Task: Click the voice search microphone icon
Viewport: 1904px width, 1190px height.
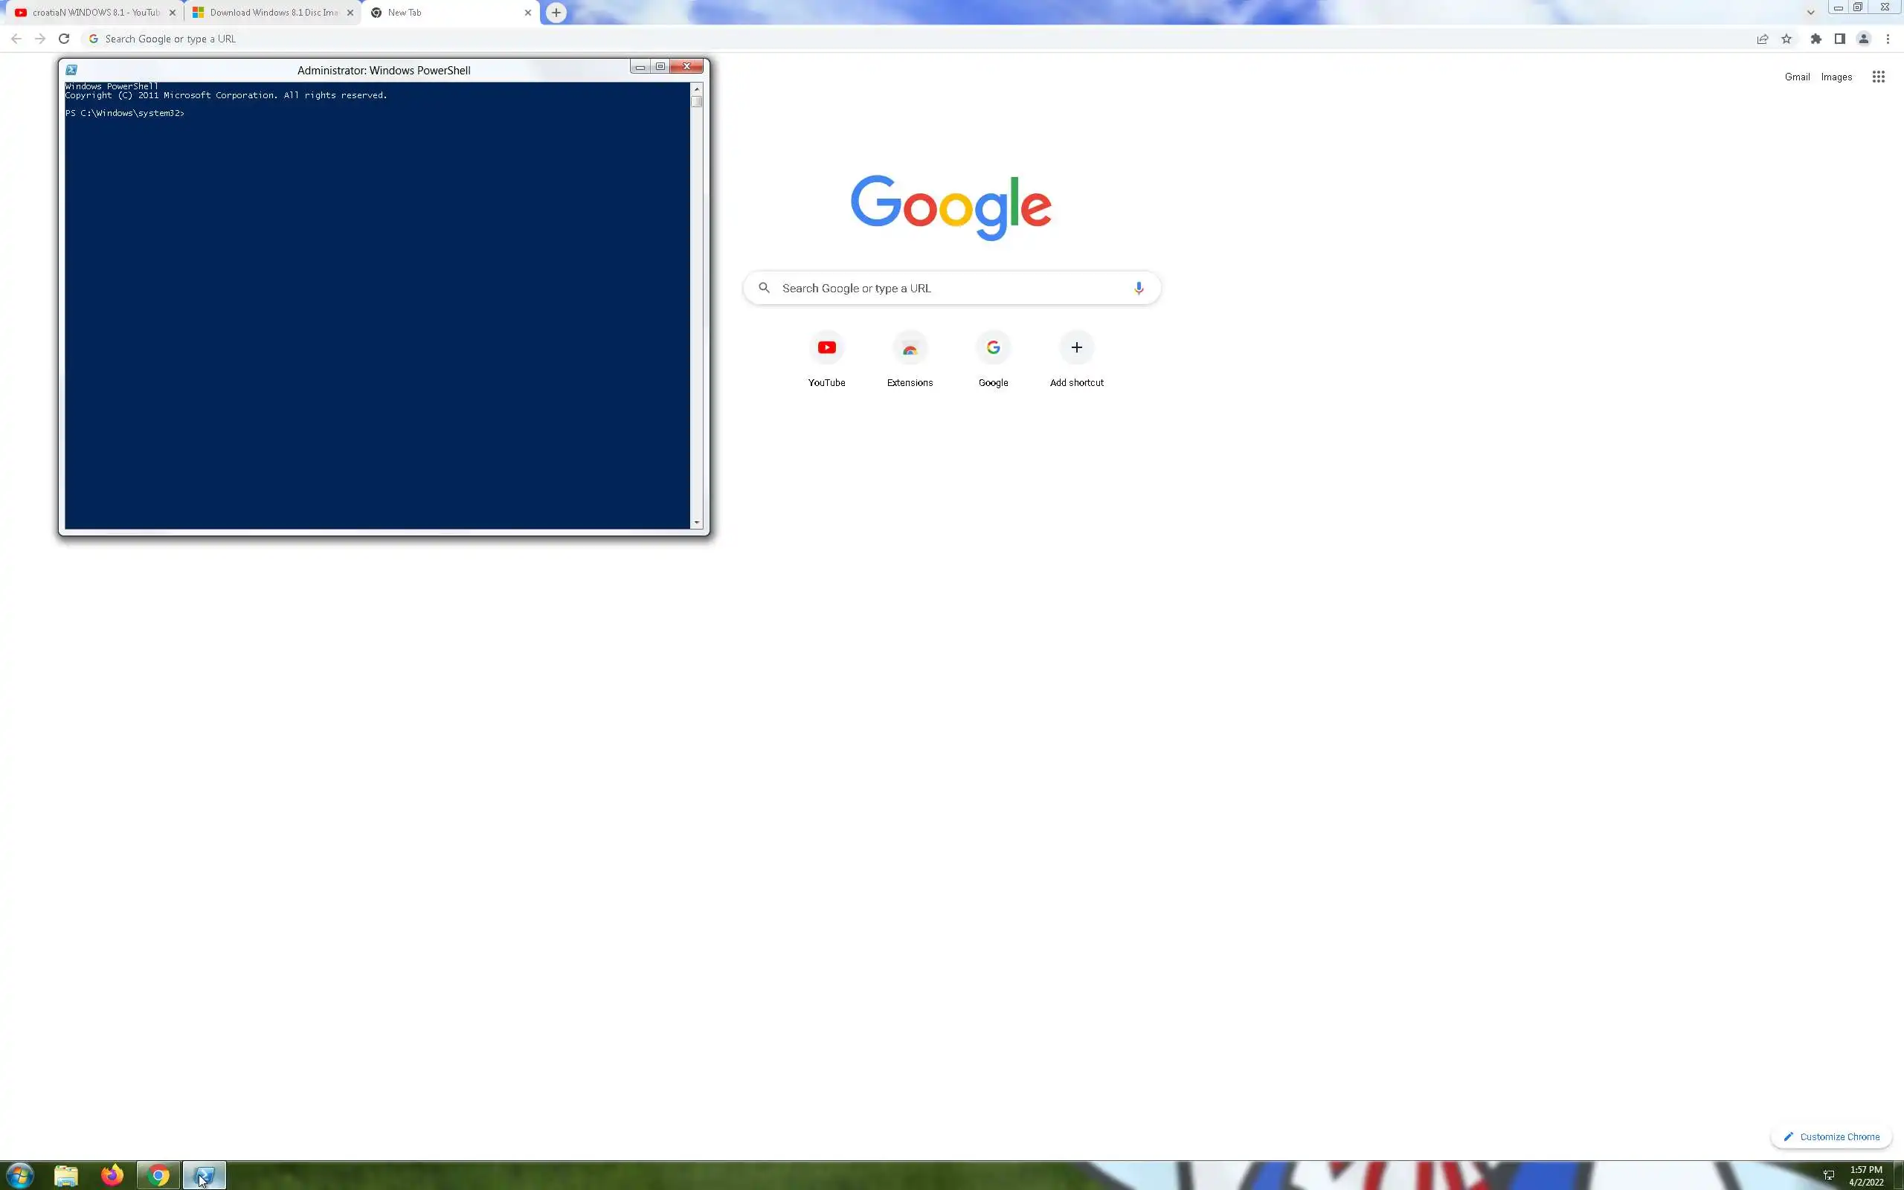Action: [x=1138, y=288]
